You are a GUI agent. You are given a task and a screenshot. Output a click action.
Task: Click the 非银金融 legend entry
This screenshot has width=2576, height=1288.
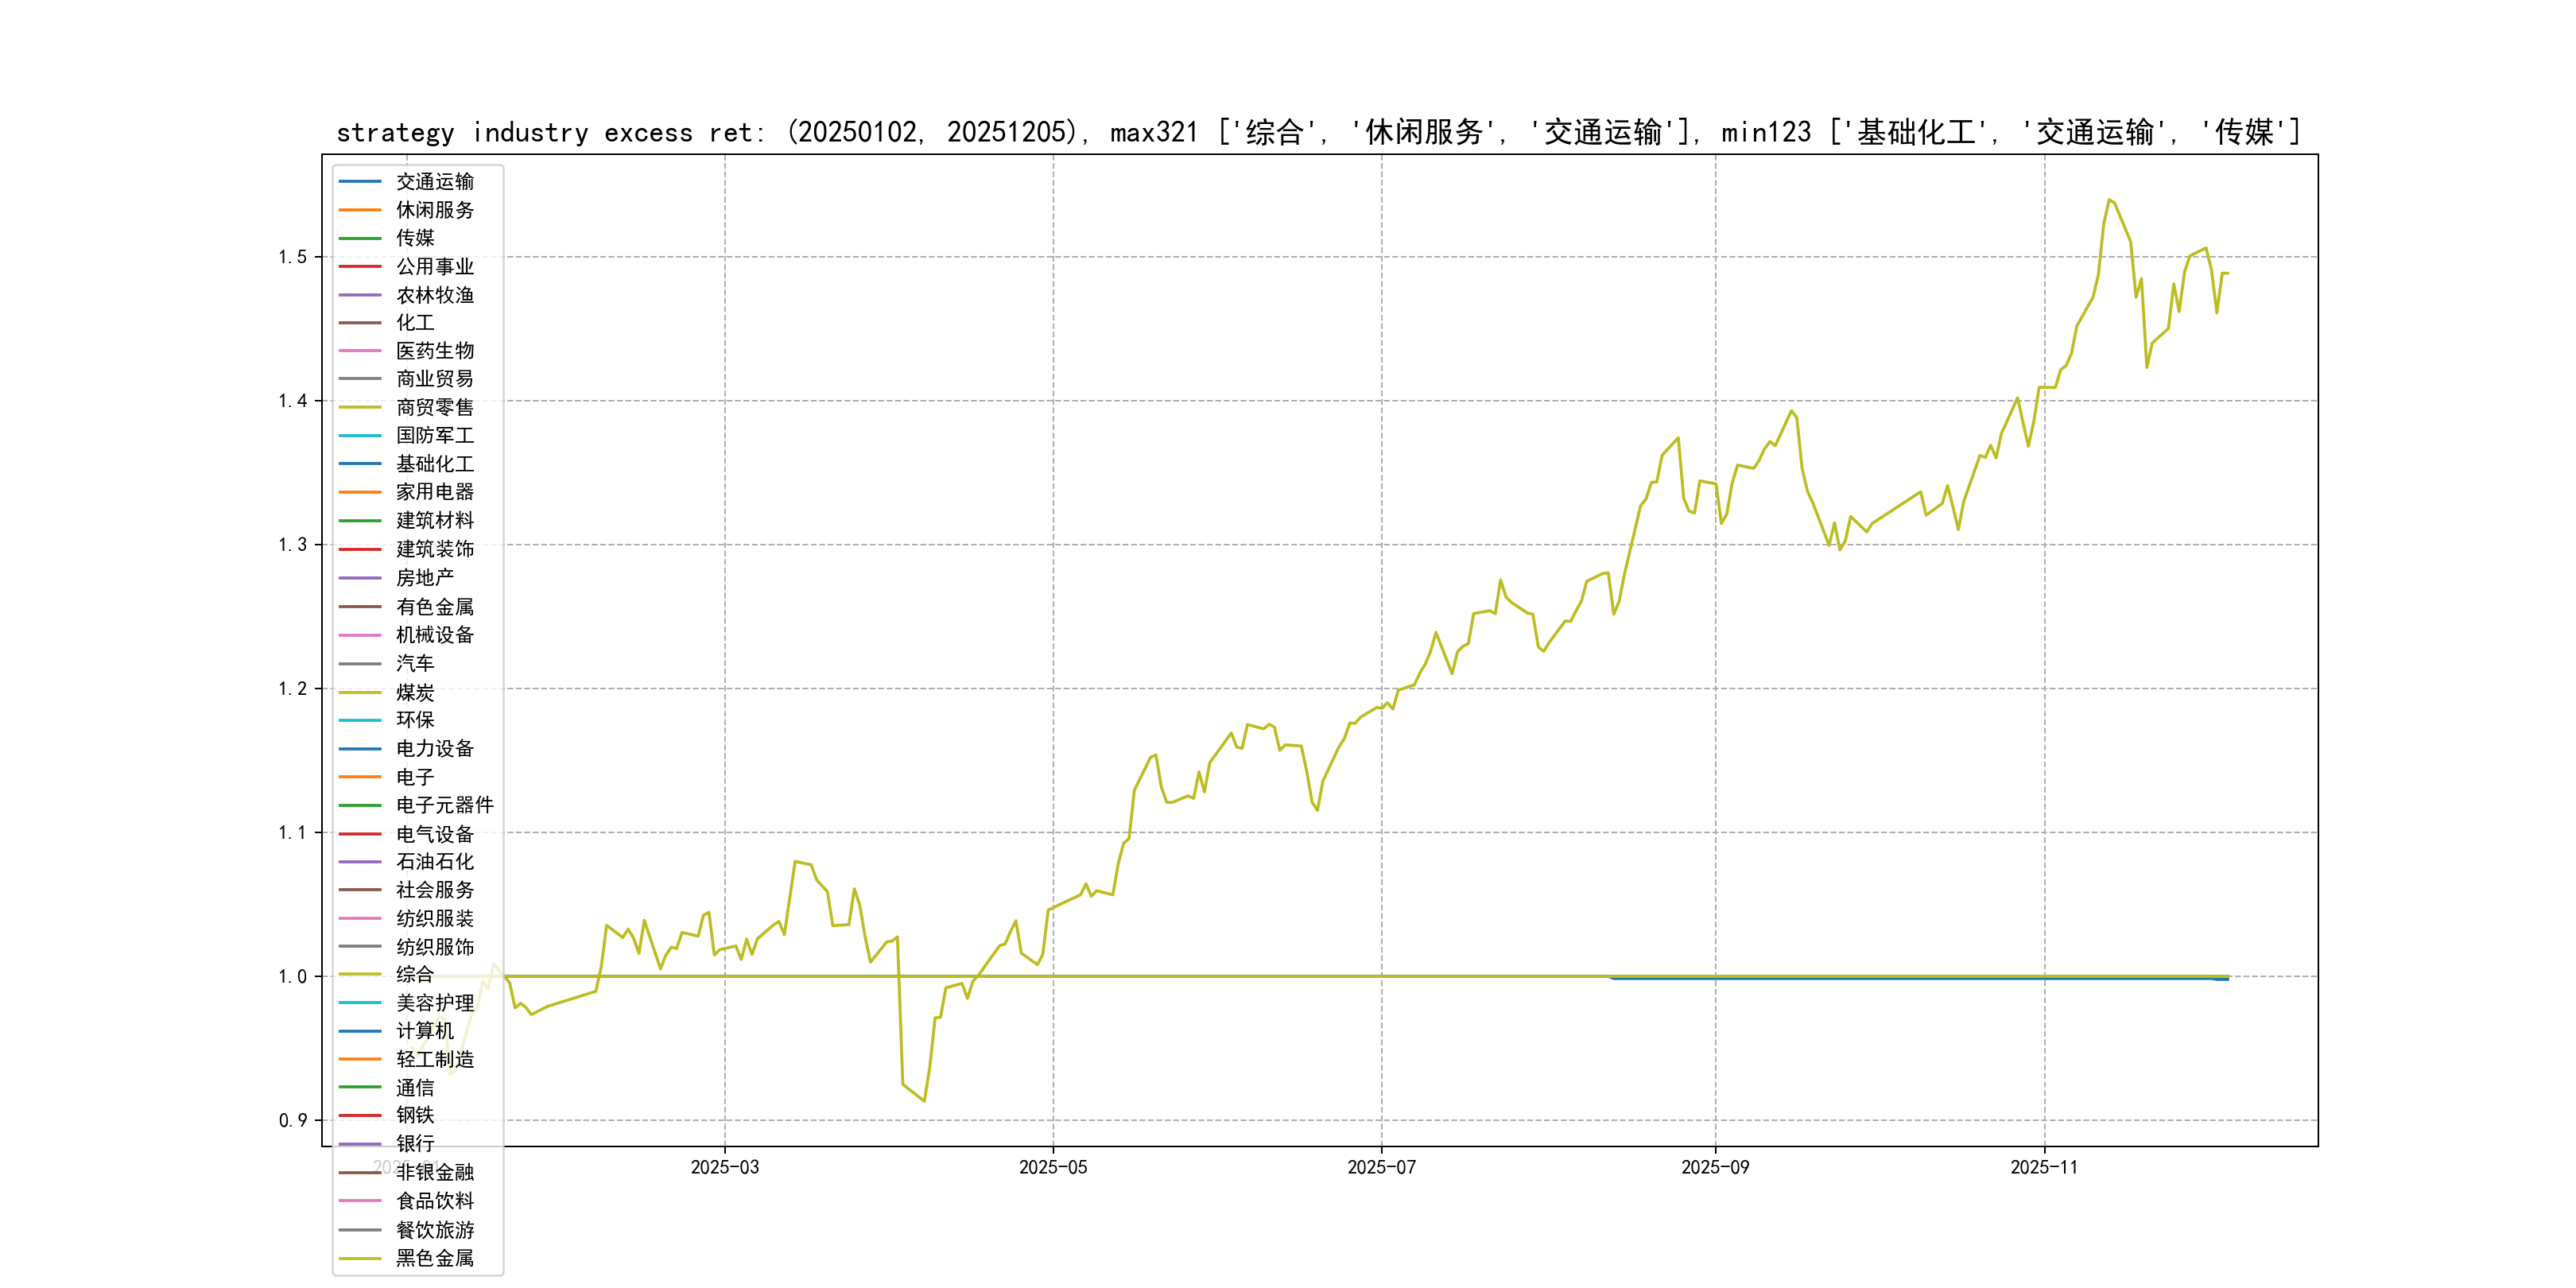click(x=434, y=1172)
